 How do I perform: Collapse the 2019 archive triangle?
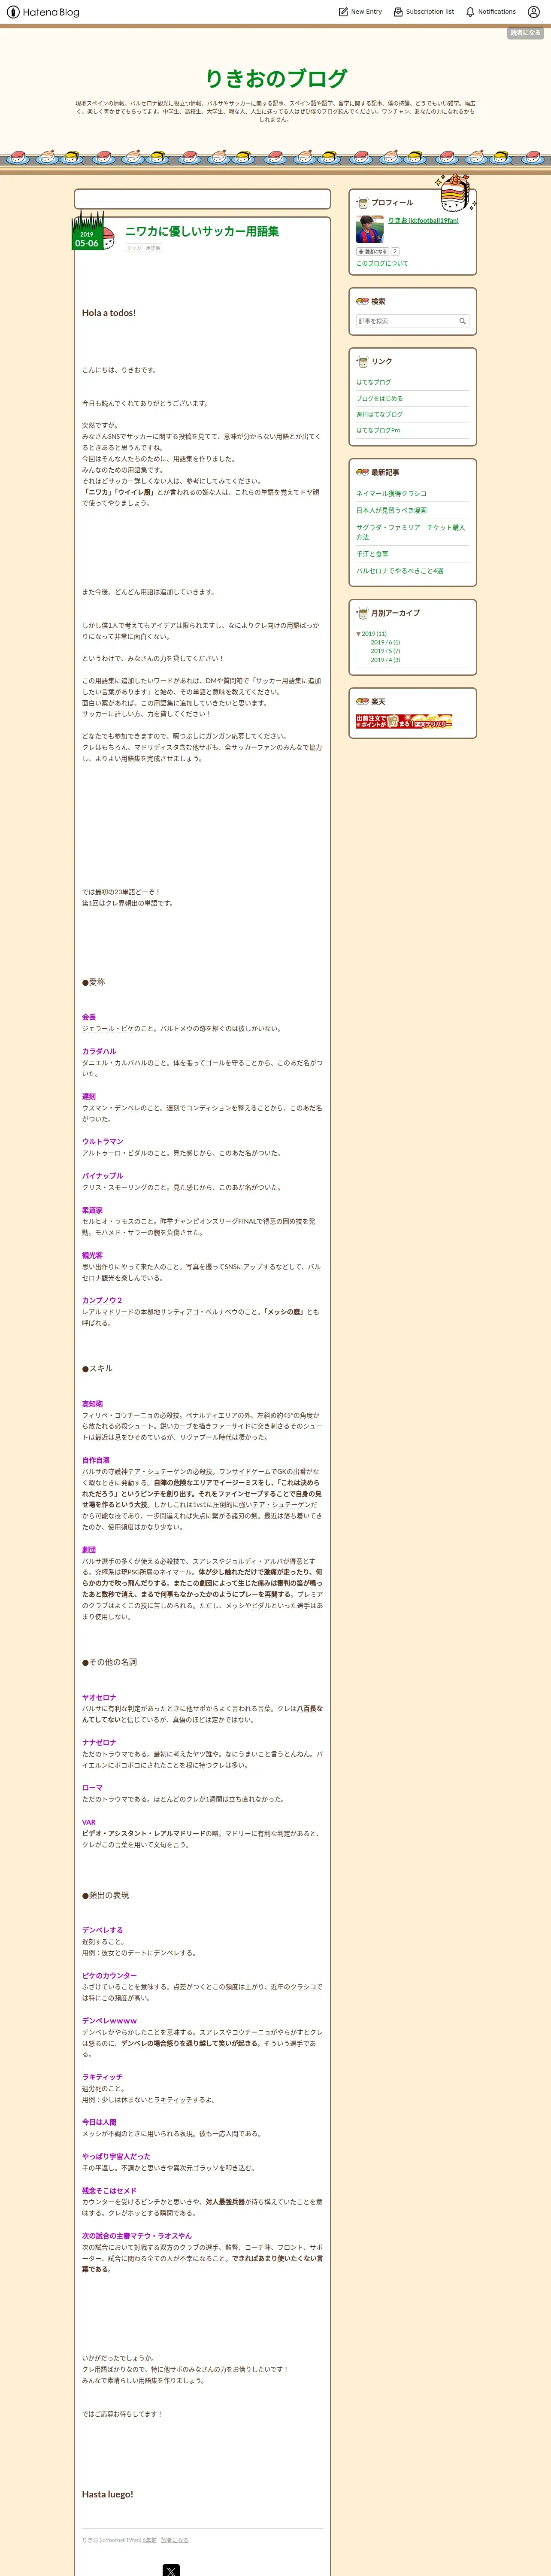pos(358,634)
